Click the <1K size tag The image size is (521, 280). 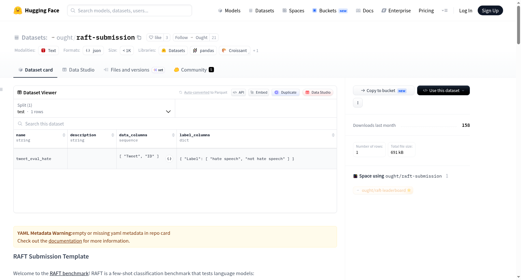127,50
